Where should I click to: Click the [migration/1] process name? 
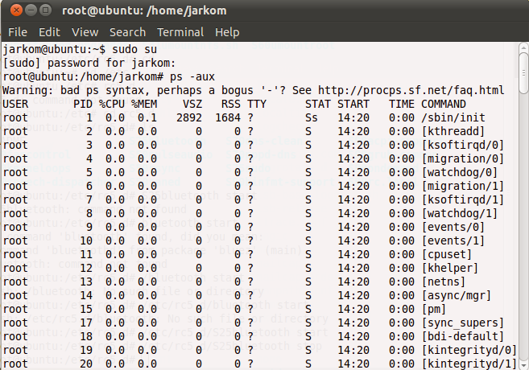463,186
